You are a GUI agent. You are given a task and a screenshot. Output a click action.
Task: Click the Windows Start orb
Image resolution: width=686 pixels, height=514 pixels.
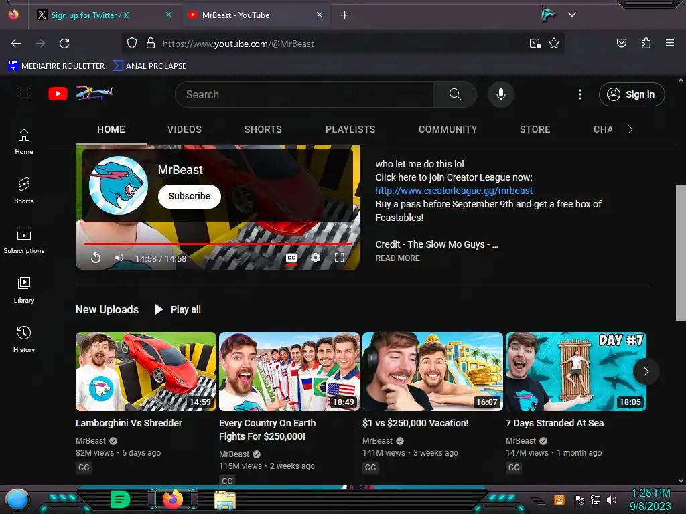17,499
